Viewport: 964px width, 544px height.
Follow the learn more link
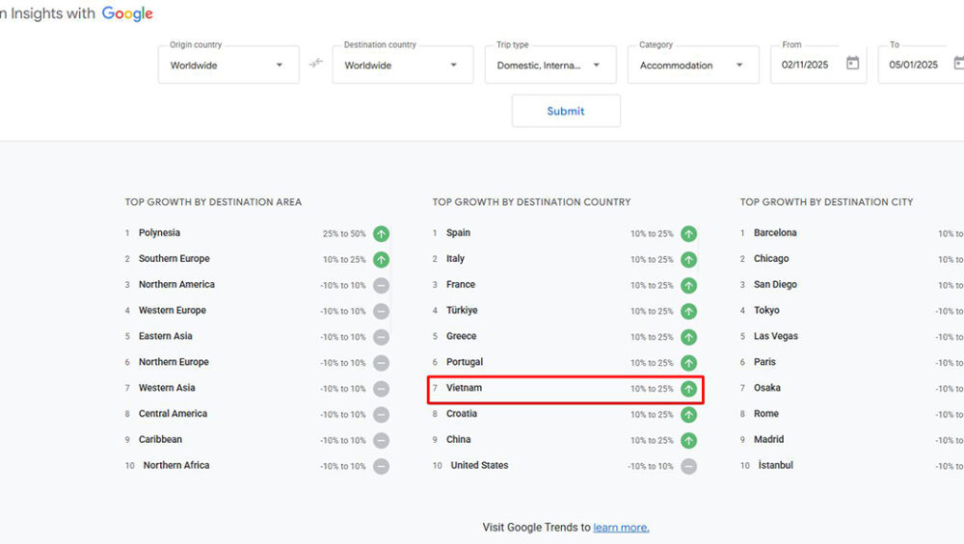coord(621,528)
